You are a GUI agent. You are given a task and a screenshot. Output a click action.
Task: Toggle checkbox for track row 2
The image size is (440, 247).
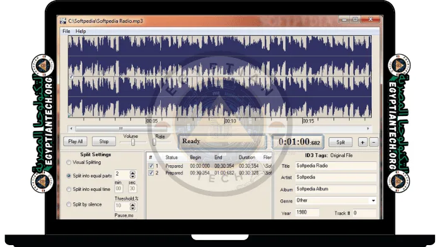pyautogui.click(x=151, y=173)
